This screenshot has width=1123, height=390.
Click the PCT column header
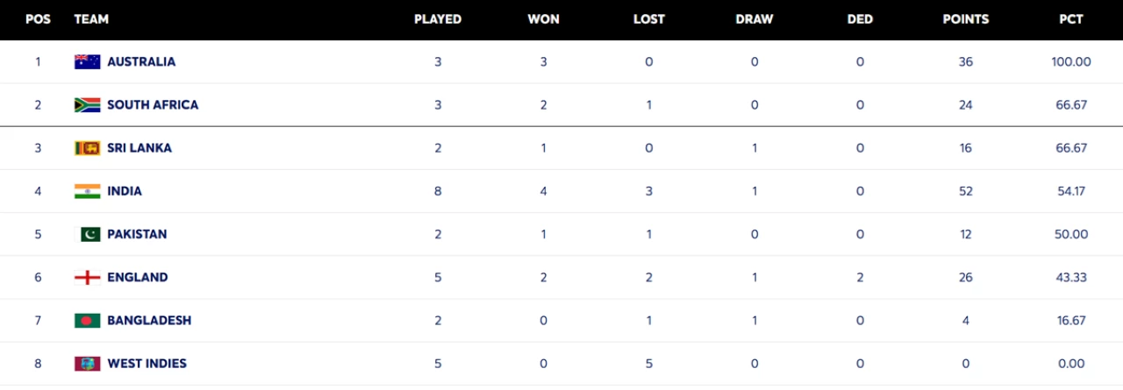(1071, 19)
